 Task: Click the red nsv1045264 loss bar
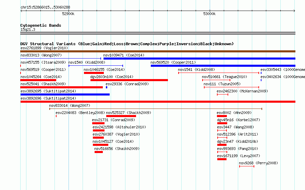coord(38,80)
